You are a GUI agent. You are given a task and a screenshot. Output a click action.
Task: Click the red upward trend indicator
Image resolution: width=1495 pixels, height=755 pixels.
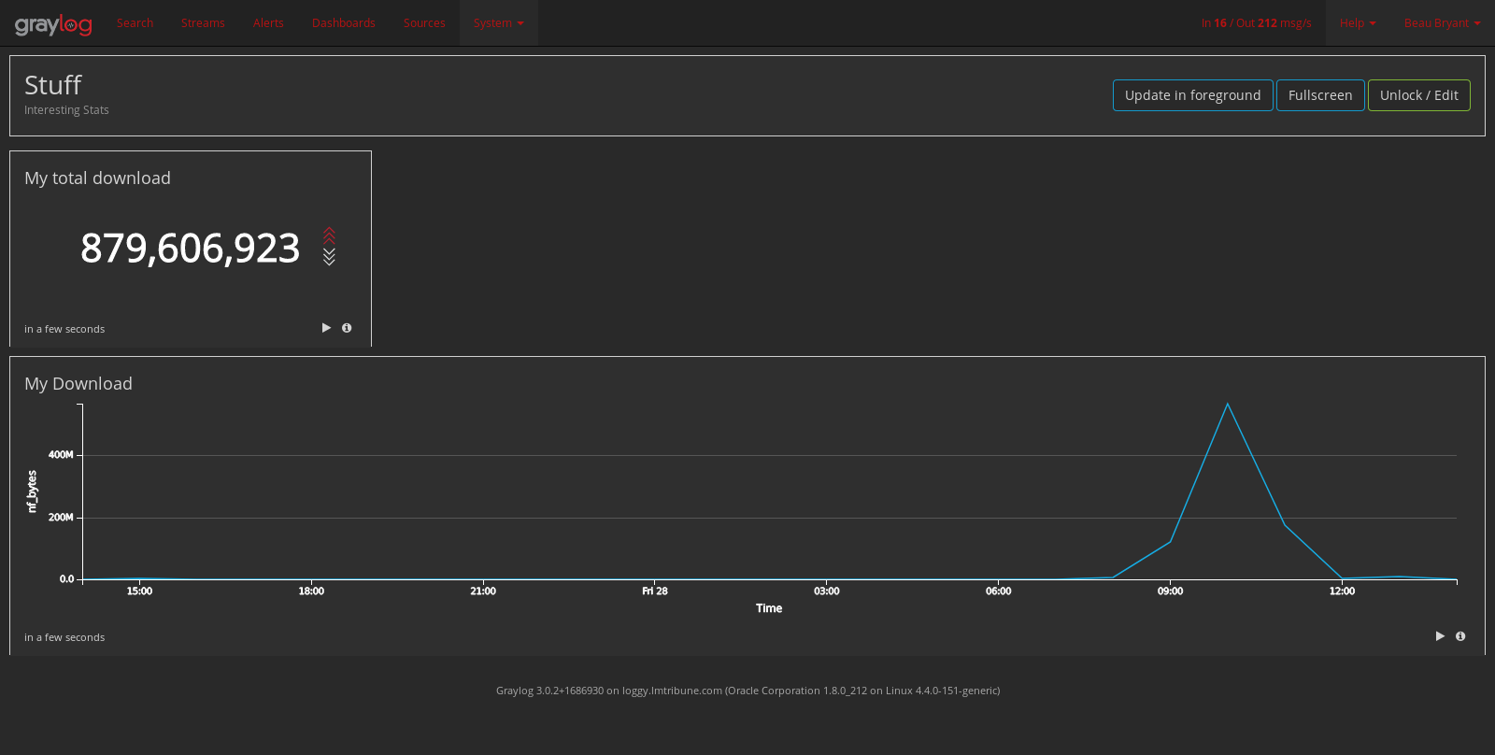pos(329,235)
